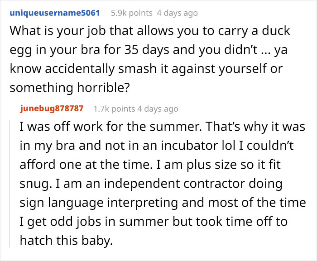Click the line 'I get odd jobs in summer'
This screenshot has width=317, height=261.
point(154,222)
